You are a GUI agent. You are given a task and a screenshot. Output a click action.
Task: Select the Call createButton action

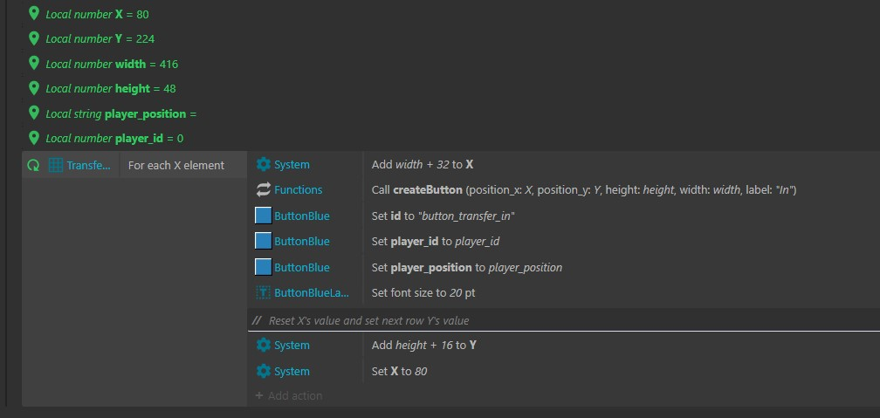coord(584,190)
